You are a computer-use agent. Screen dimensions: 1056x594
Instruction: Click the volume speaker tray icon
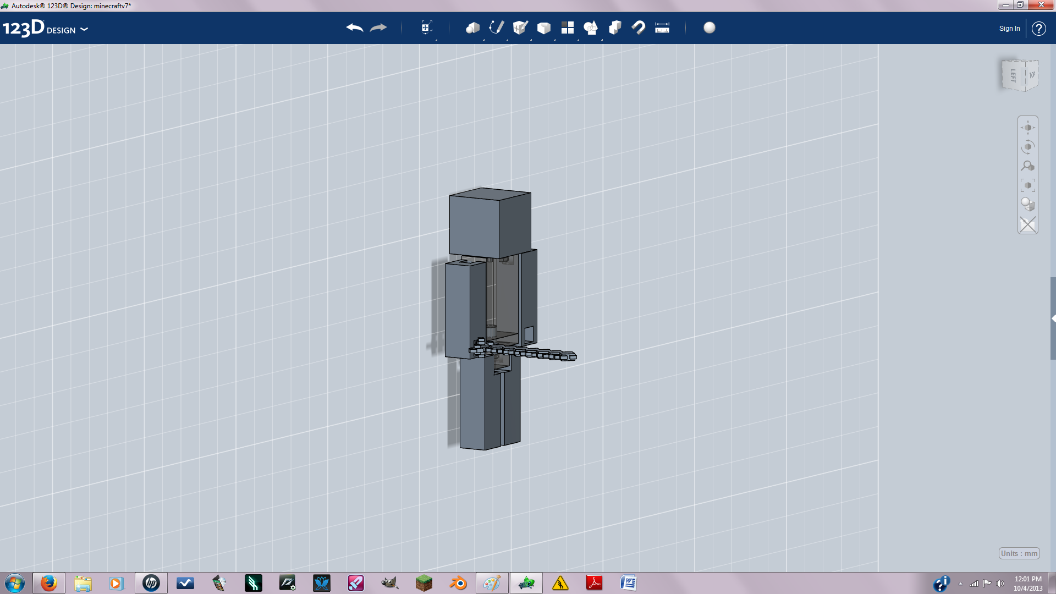[1000, 584]
